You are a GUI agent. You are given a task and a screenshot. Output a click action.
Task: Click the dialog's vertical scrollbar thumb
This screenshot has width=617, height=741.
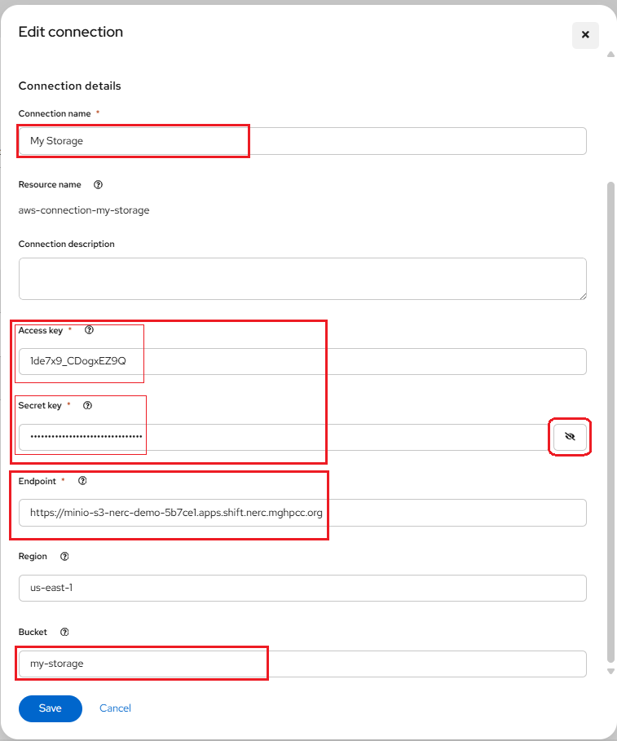click(x=610, y=408)
